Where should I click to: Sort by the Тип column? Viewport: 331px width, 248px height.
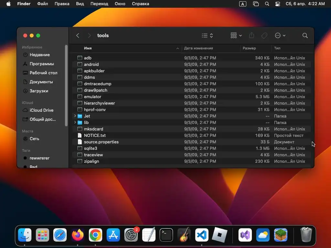(x=277, y=48)
